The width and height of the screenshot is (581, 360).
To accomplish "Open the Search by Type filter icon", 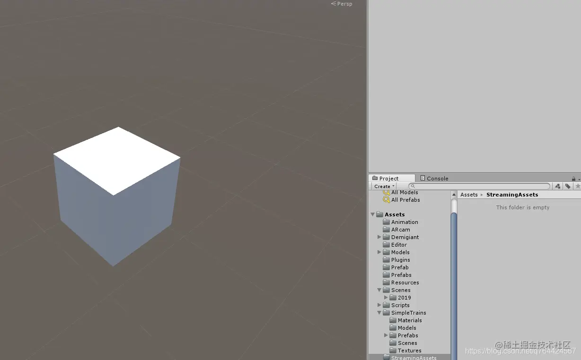I will [x=558, y=186].
